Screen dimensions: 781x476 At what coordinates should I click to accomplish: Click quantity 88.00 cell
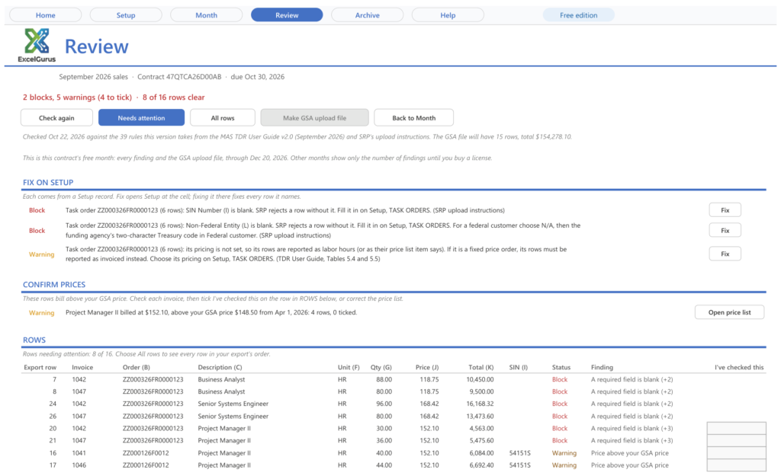pos(384,379)
